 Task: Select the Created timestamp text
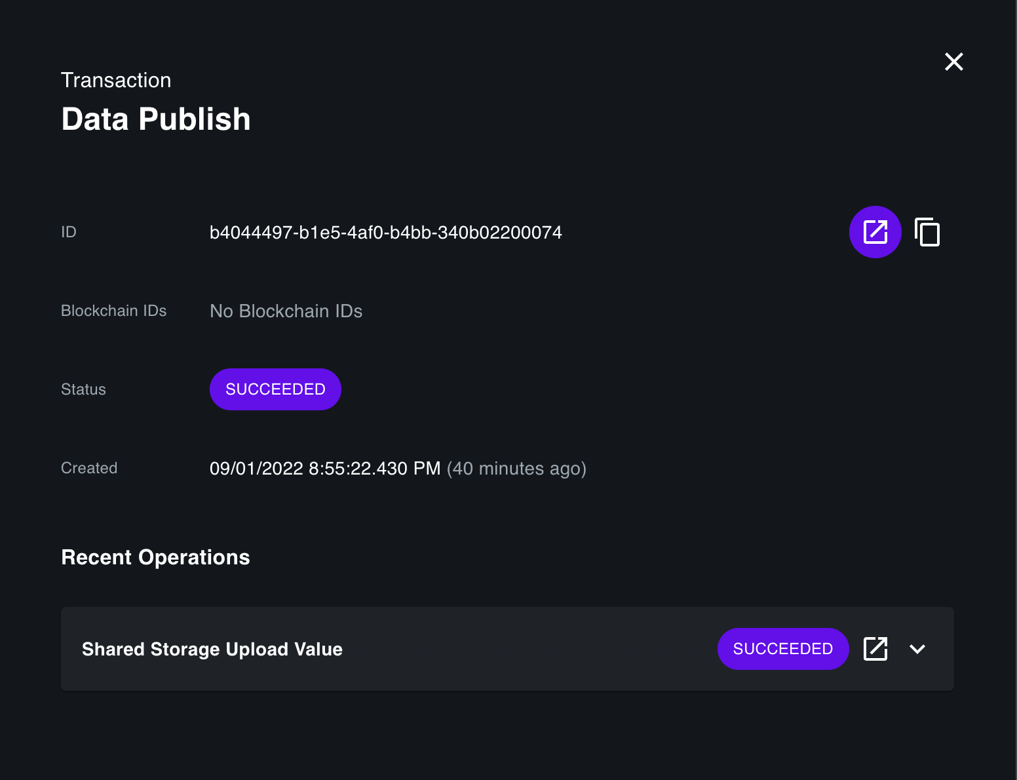tap(326, 468)
